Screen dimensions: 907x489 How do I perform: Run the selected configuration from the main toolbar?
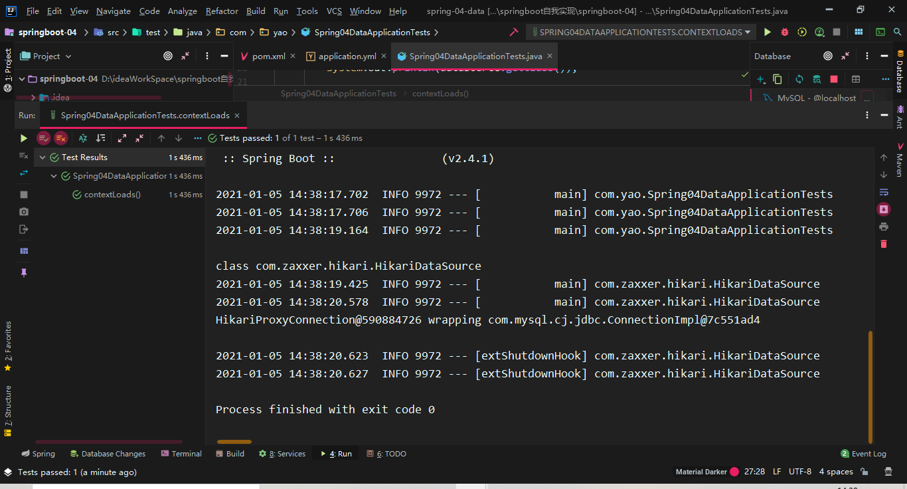coord(768,32)
